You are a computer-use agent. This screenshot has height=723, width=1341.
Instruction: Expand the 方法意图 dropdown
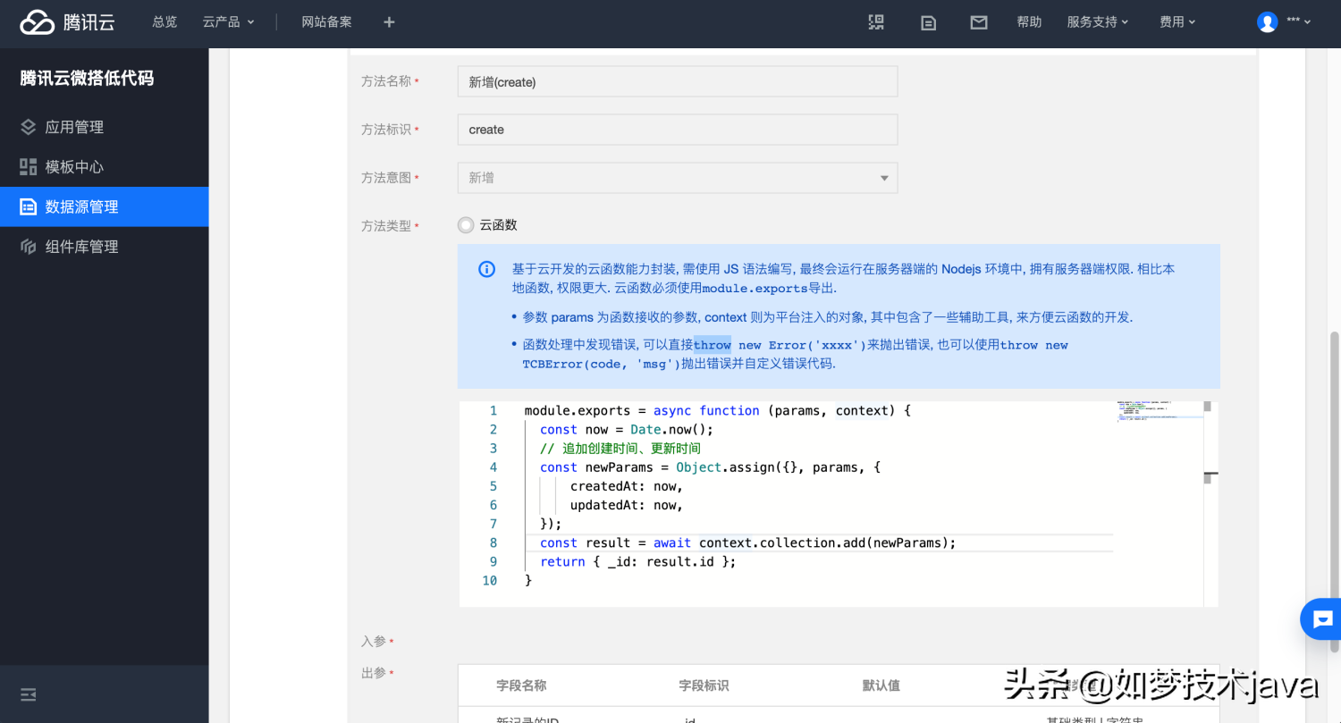[x=677, y=178]
